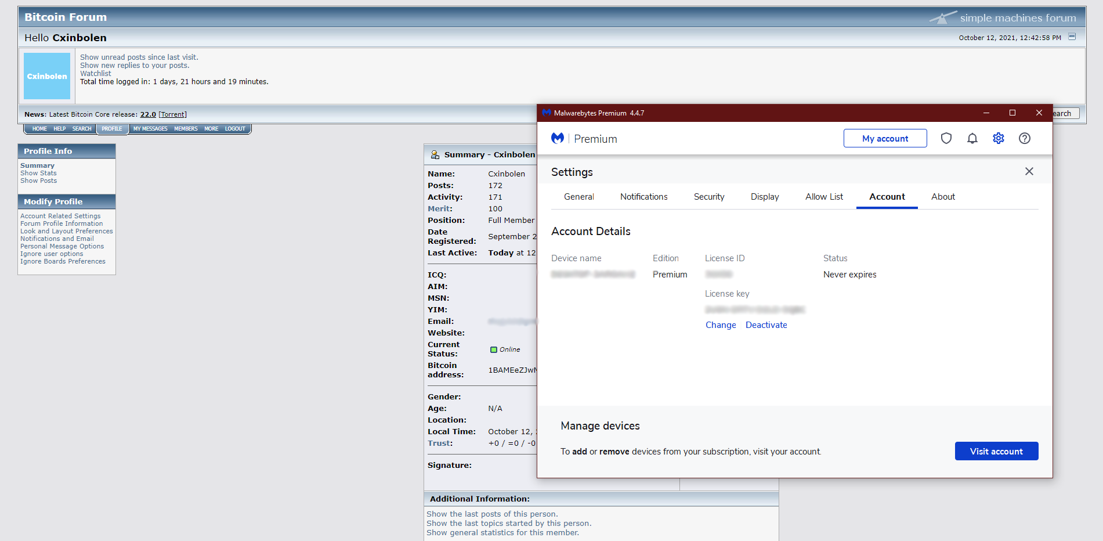The image size is (1103, 541).
Task: Open Notifications and Email settings
Action: pyautogui.click(x=57, y=239)
